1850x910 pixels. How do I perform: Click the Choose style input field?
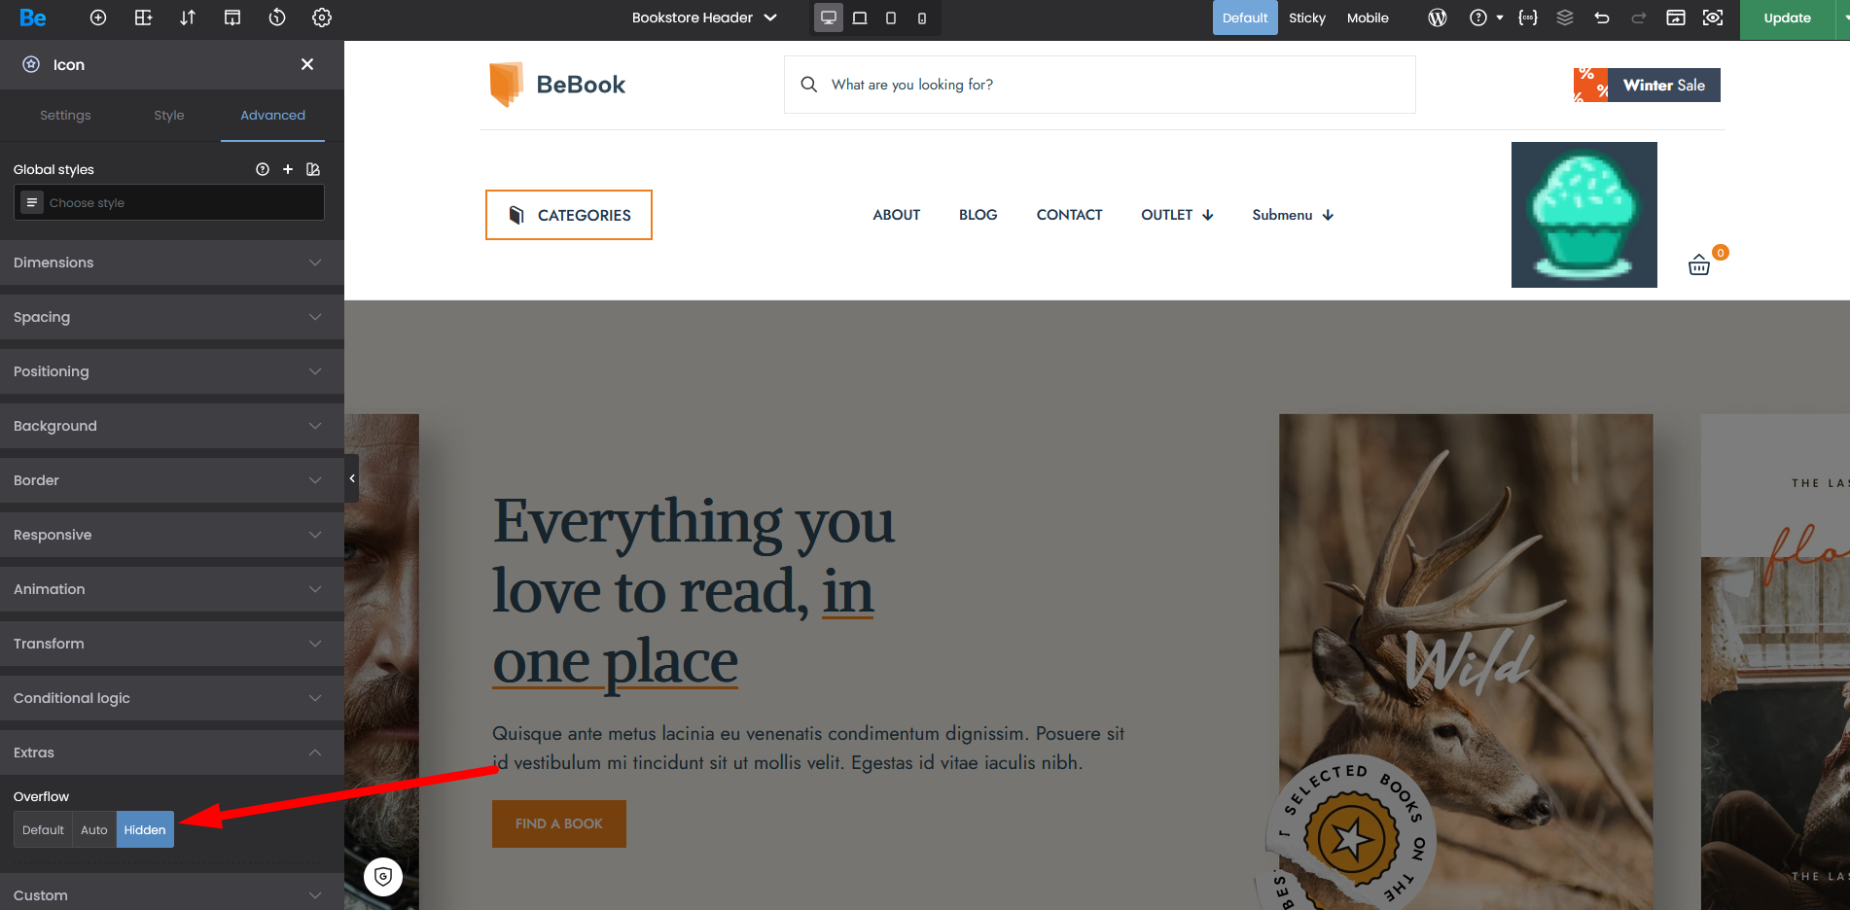coord(169,202)
